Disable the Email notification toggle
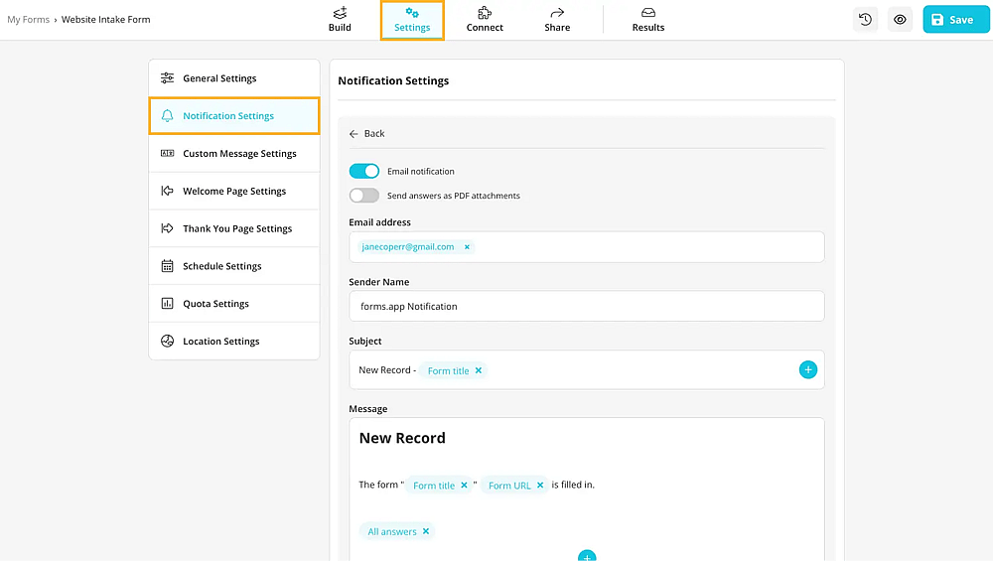The height and width of the screenshot is (561, 993). click(364, 171)
